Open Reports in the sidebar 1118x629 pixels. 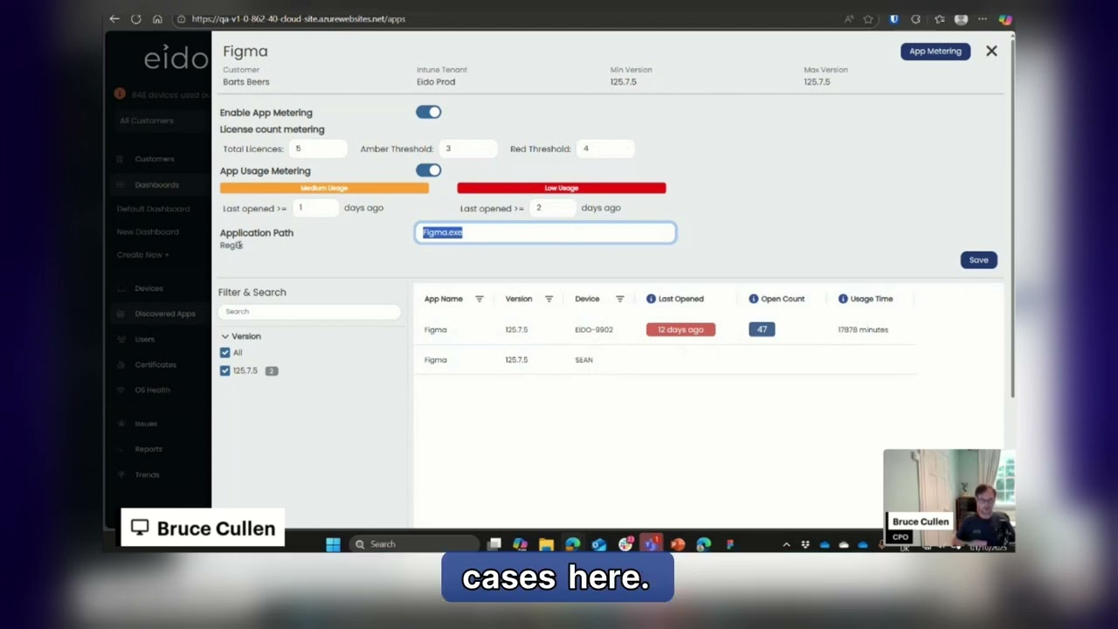148,449
